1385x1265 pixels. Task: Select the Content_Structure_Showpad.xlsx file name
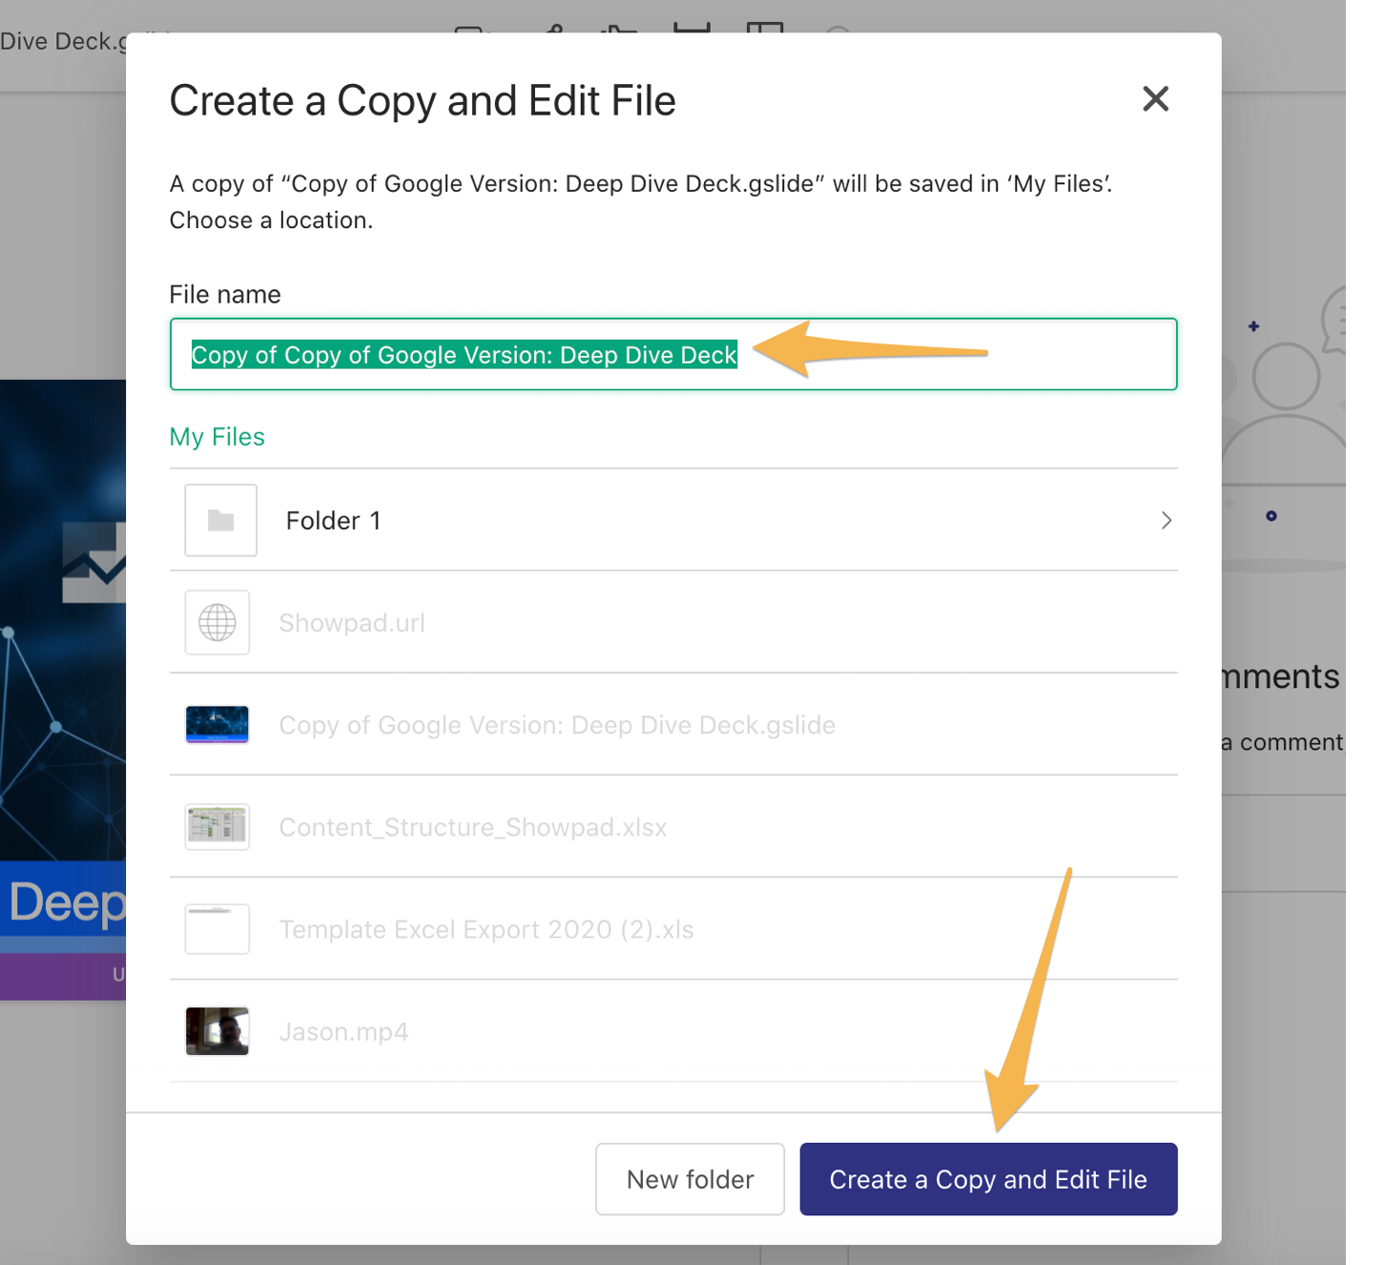[x=472, y=827]
